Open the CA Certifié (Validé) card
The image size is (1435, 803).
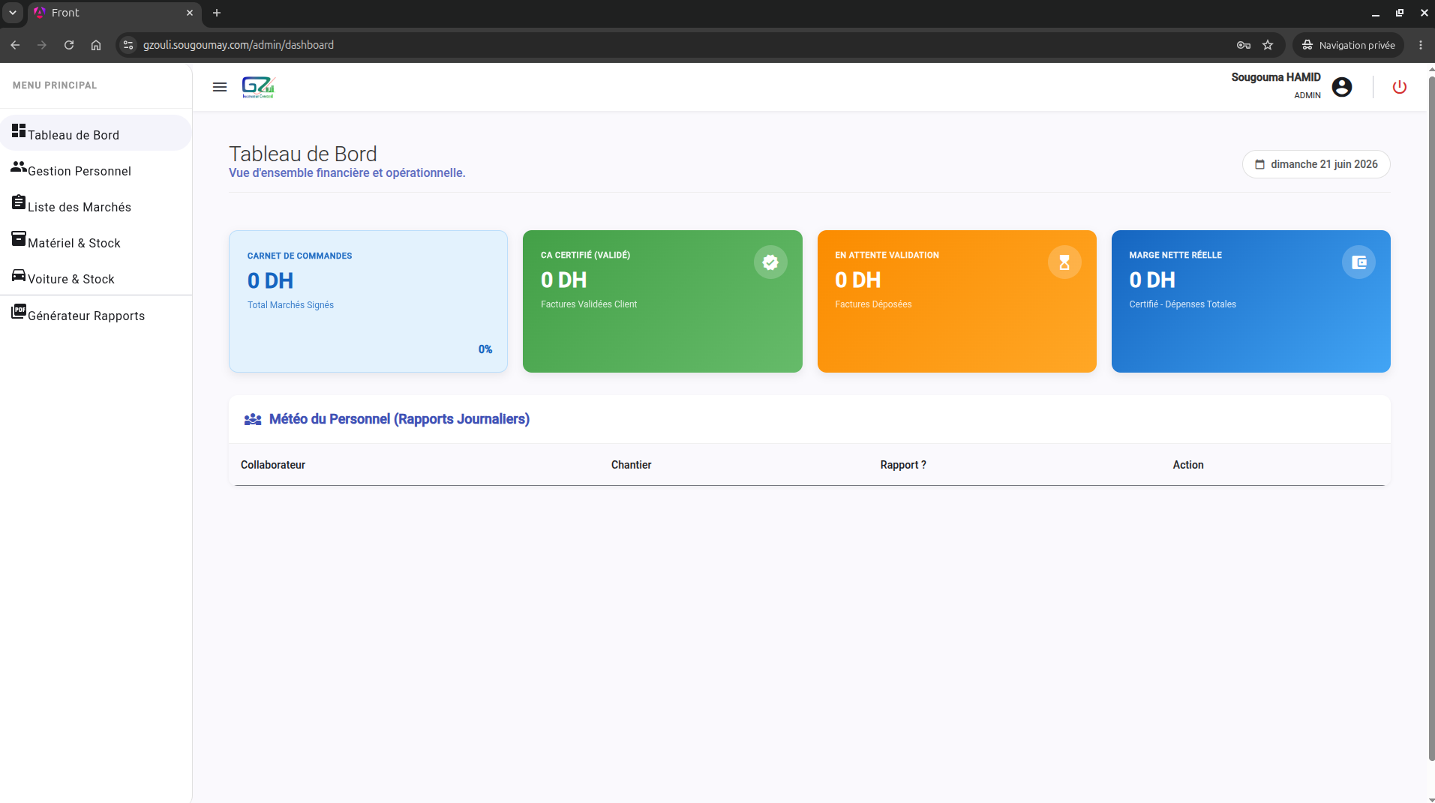coord(662,301)
